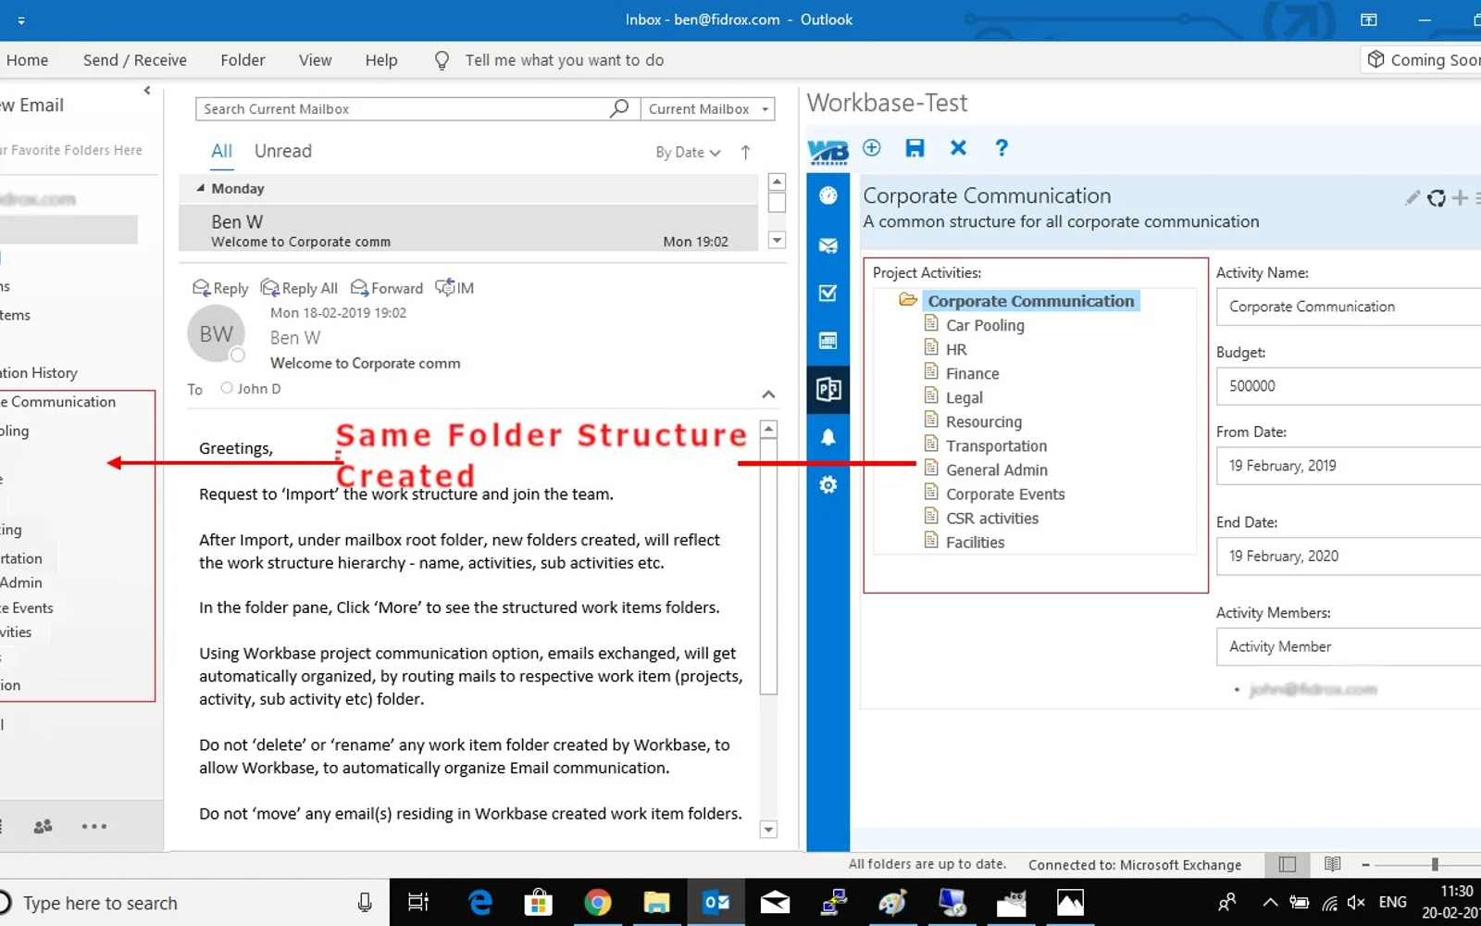Open the Workbase notifications bell icon
The image size is (1481, 926).
tap(828, 437)
